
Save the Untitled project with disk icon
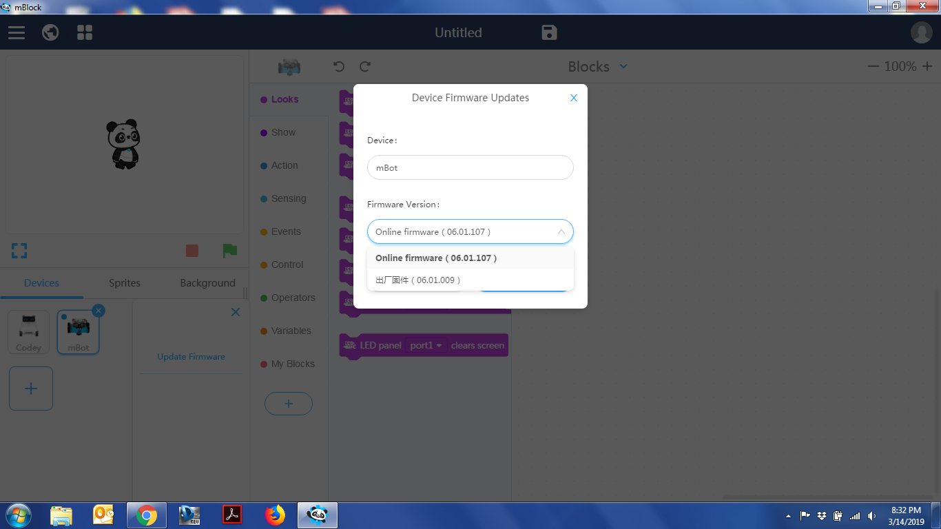[x=549, y=32]
